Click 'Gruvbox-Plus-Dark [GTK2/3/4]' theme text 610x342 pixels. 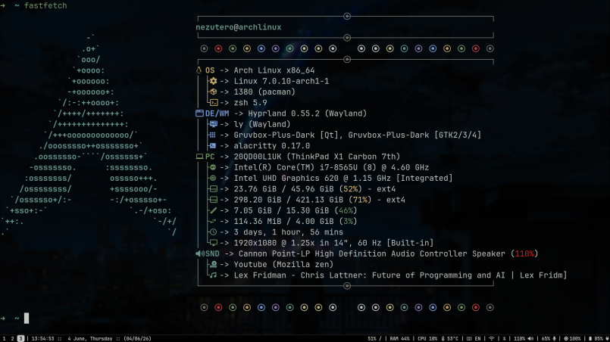click(414, 135)
